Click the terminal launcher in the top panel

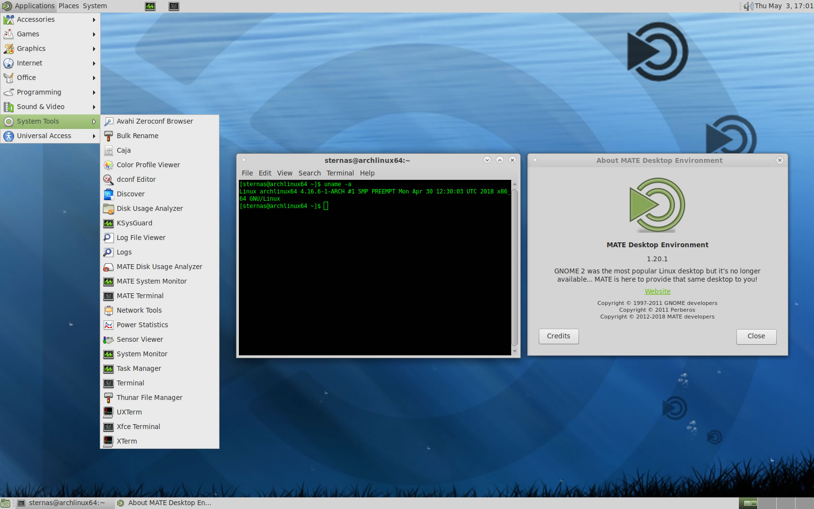click(174, 6)
